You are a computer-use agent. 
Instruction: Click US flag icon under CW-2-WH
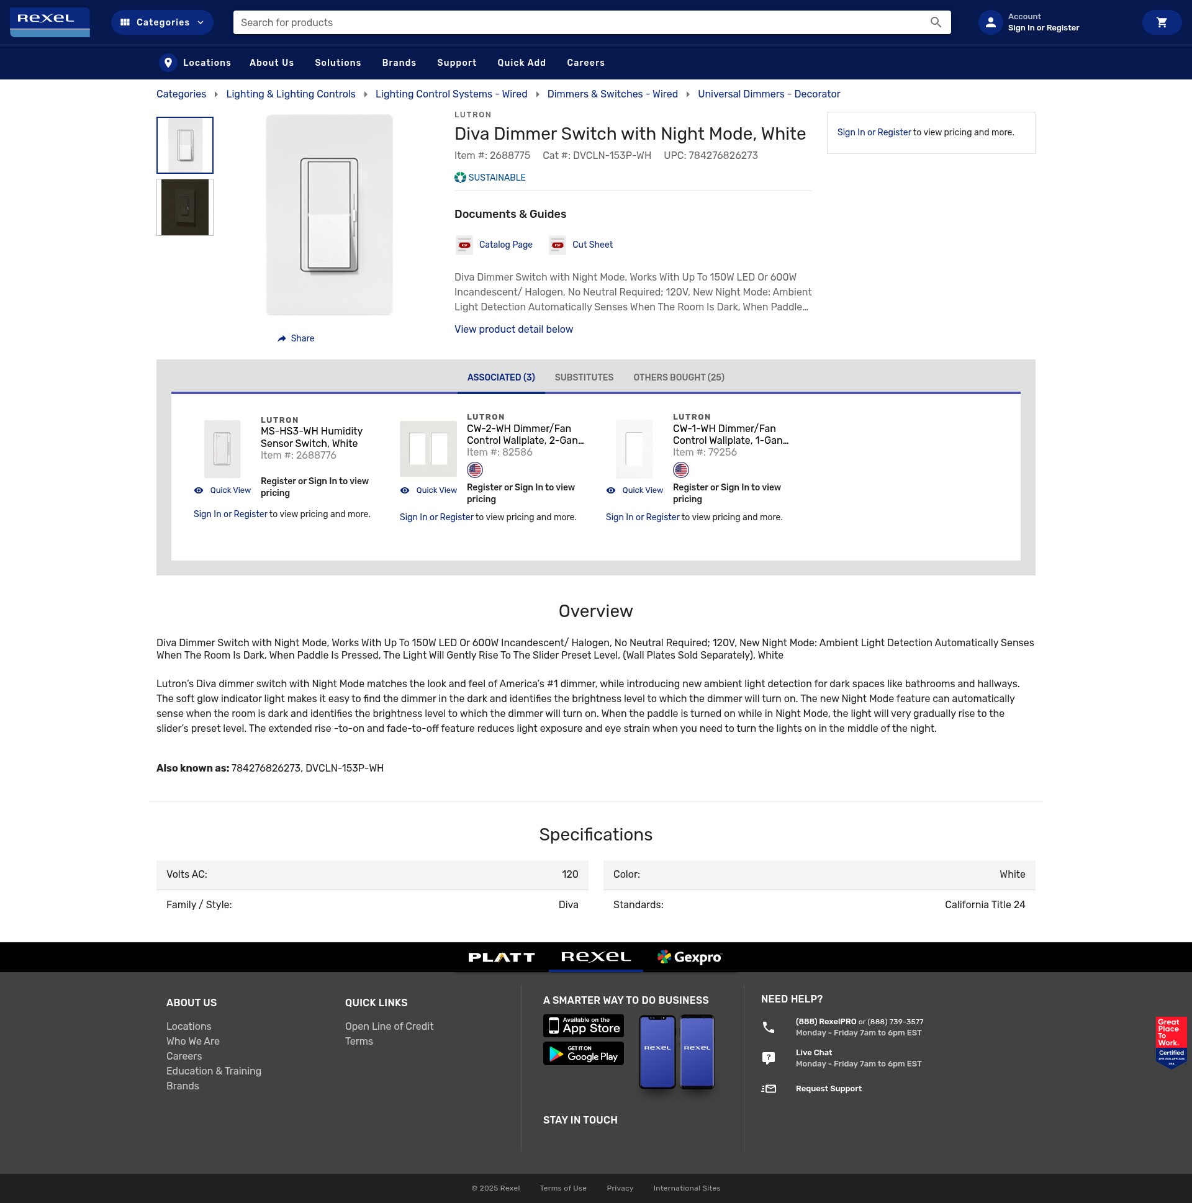pos(474,469)
